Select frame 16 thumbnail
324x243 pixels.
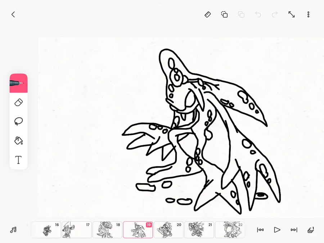point(46,230)
